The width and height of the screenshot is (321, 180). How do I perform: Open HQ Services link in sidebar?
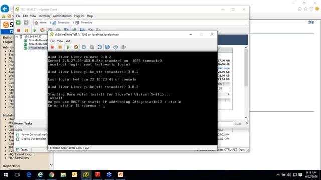coord(19,158)
